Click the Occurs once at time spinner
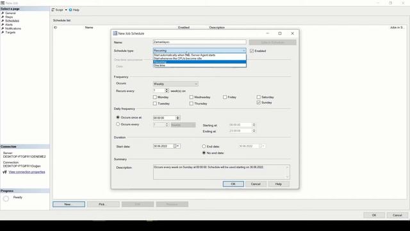This screenshot has height=231, width=410. click(178, 118)
